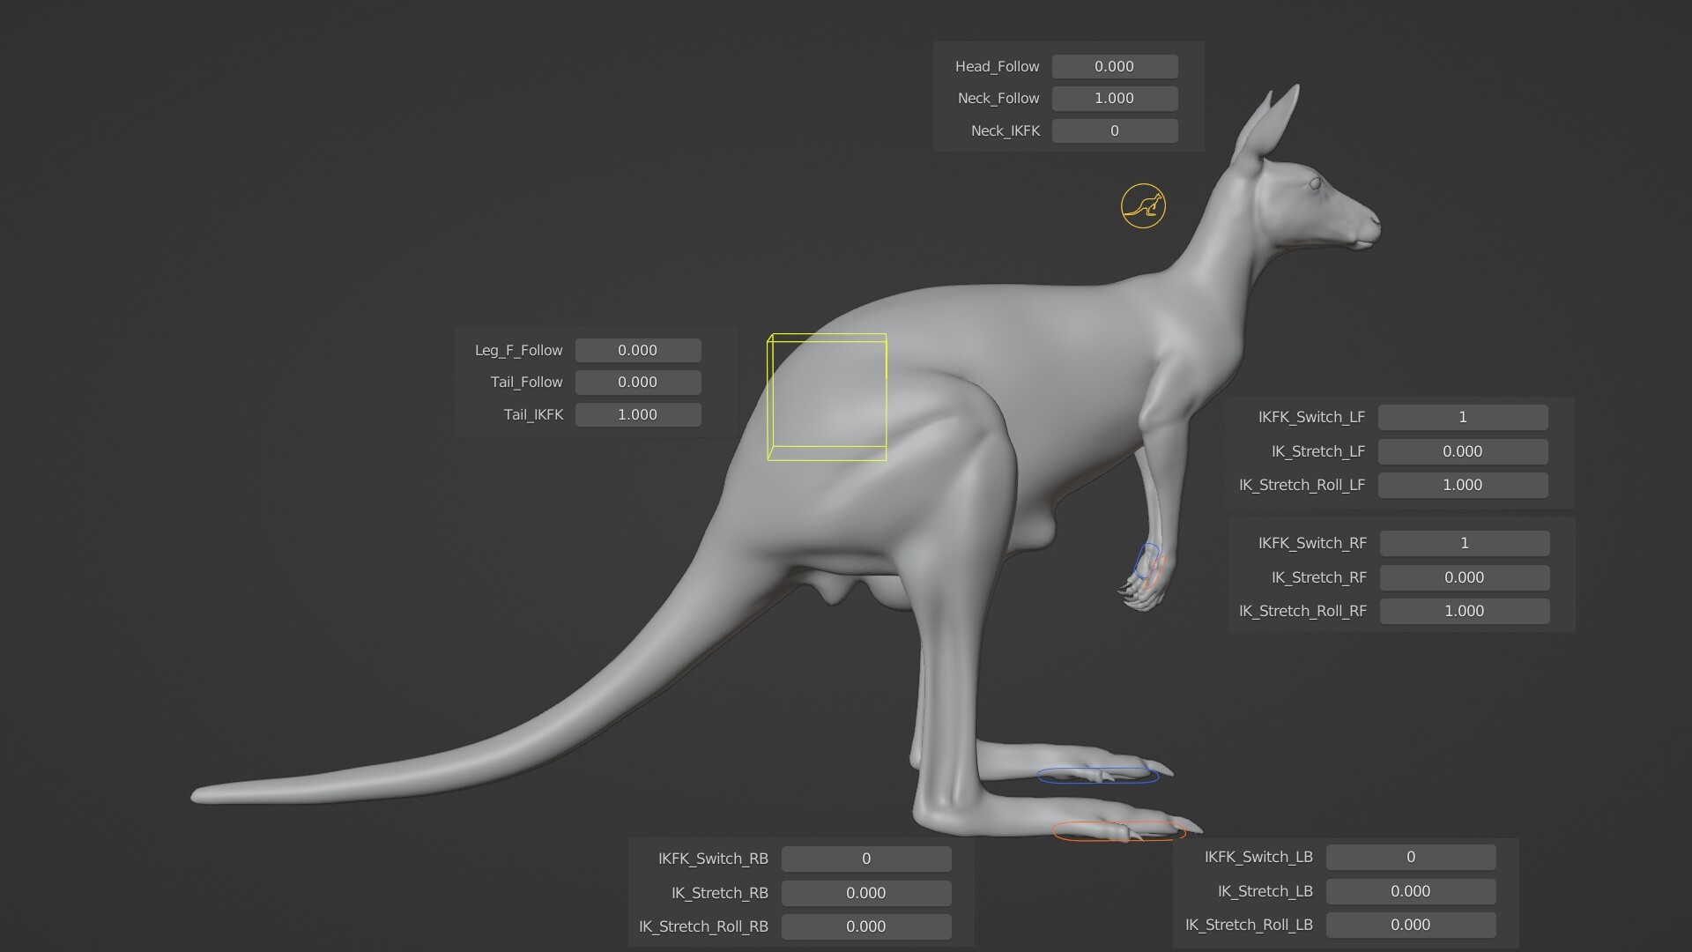Viewport: 1692px width, 952px height.
Task: Set the Tail_Follow value
Action: tap(638, 382)
